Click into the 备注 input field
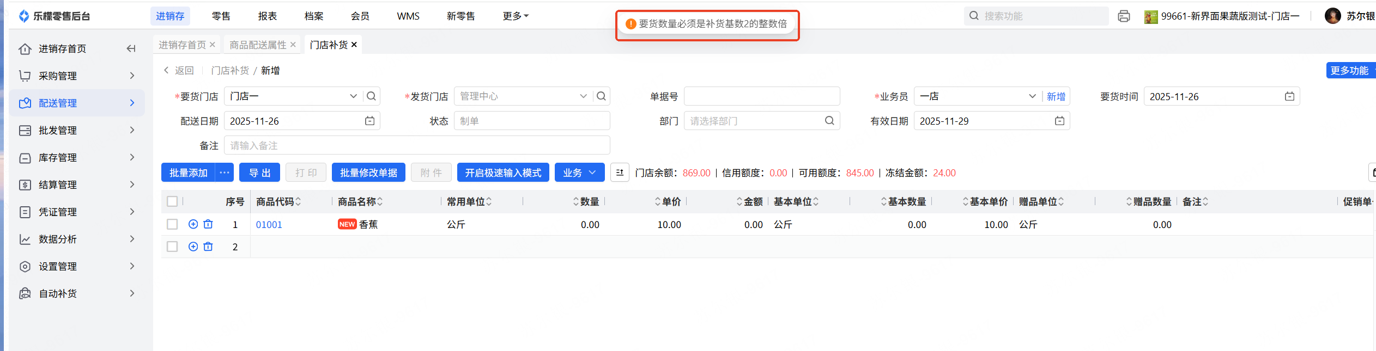This screenshot has height=351, width=1376. coord(417,145)
